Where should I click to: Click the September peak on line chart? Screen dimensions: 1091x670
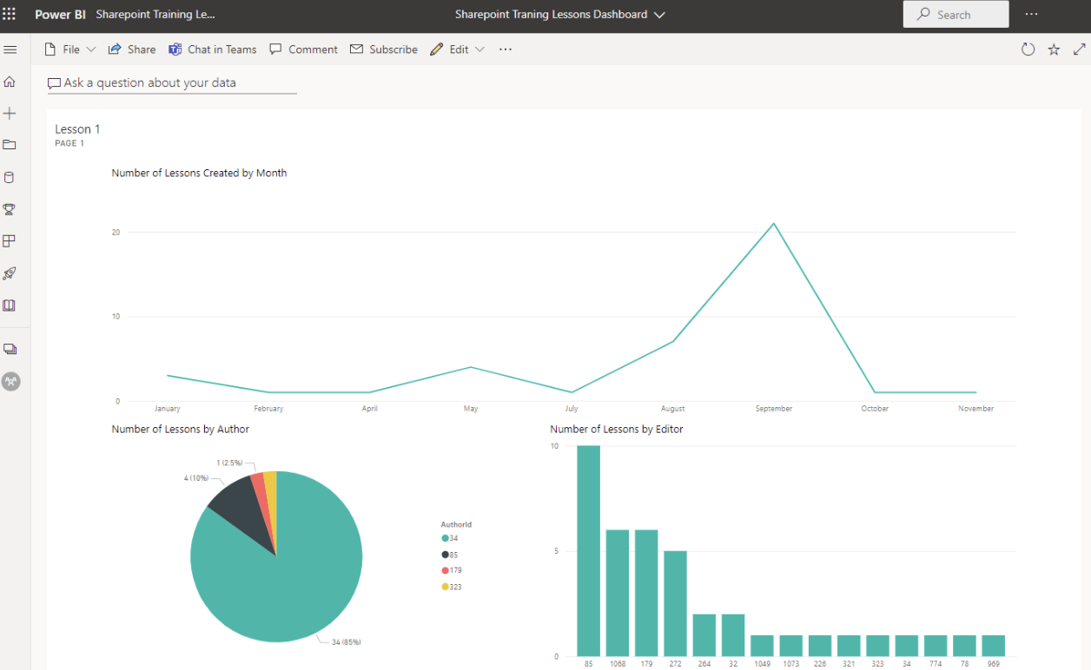(774, 224)
